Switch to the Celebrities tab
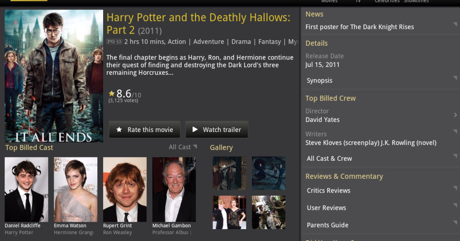460x241 pixels. point(387,2)
